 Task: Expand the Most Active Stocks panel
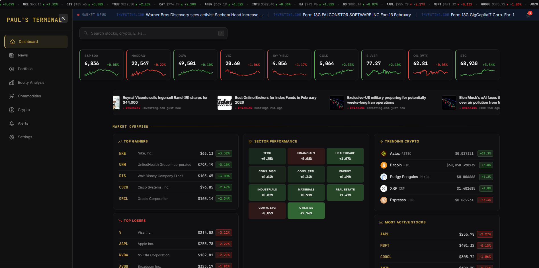tap(402, 222)
